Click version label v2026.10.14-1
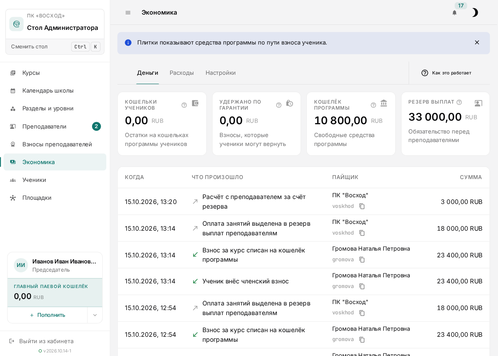This screenshot has width=498, height=356. click(x=57, y=351)
